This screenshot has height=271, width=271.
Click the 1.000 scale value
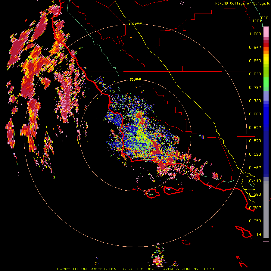[x=255, y=34]
